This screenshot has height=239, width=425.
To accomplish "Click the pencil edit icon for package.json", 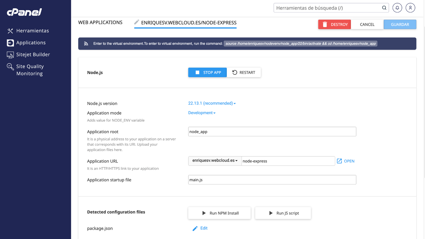I will point(195,228).
